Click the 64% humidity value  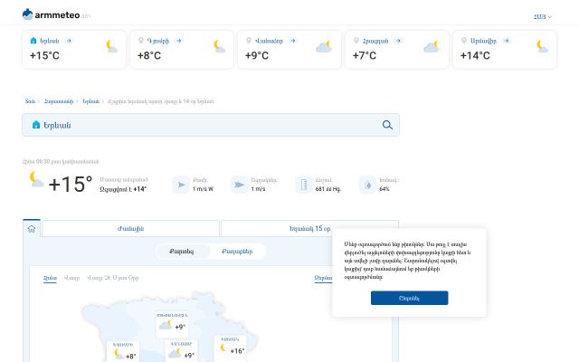384,189
